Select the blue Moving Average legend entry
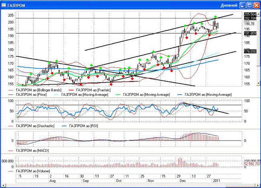Image resolution: width=261 pixels, height=188 pixels. pyautogui.click(x=204, y=95)
